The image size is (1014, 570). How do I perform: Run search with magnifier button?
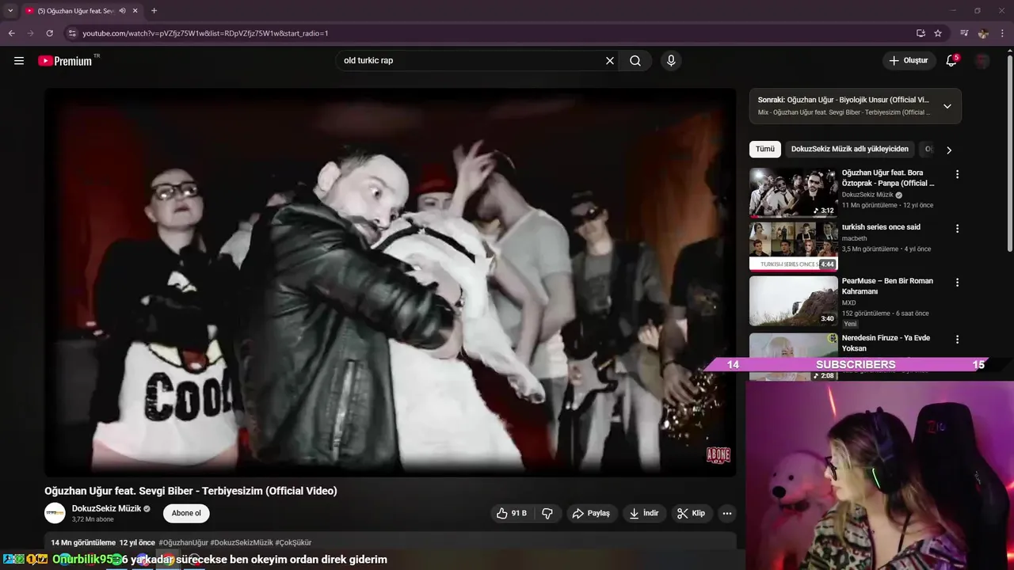coord(635,61)
